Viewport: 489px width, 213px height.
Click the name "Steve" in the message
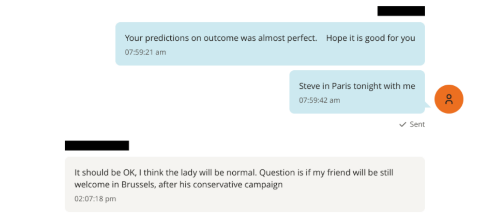(x=309, y=86)
